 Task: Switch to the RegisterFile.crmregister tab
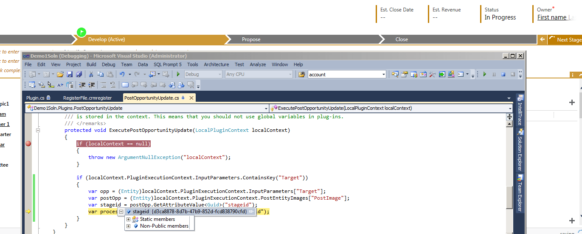(87, 98)
